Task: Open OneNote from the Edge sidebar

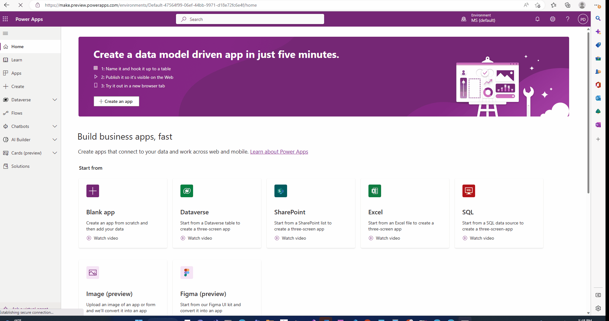Action: tap(598, 124)
